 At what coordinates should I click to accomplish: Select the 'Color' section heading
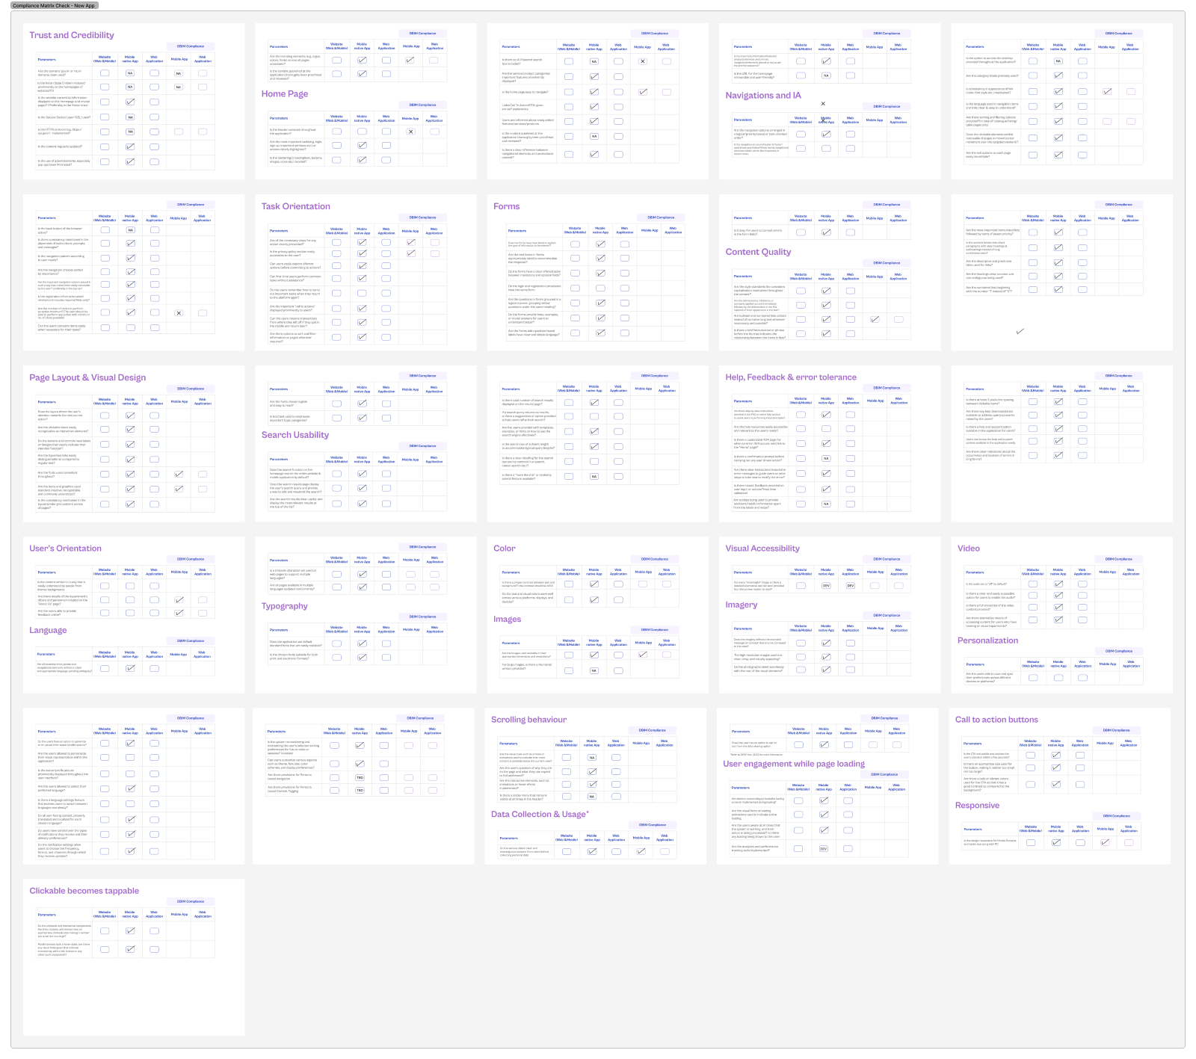(x=505, y=549)
